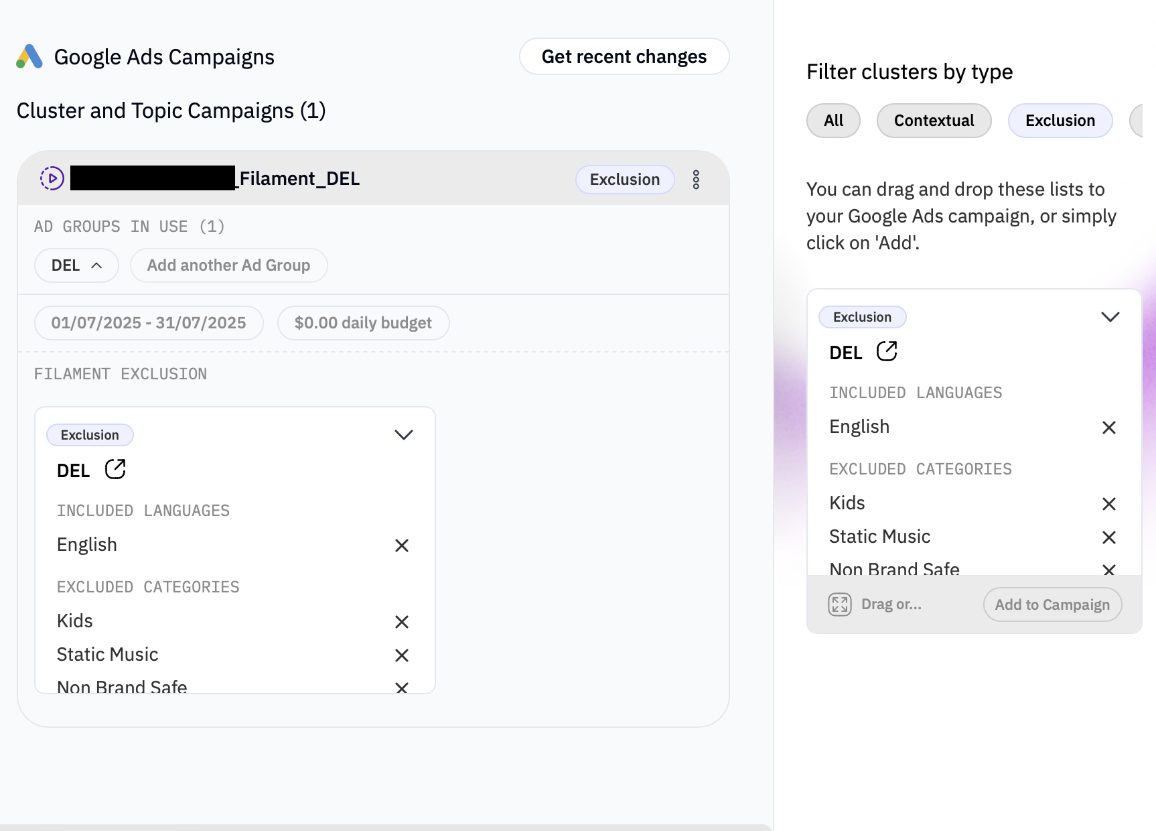Click Cluster and Topic Campaigns (1) heading
Screen dimensions: 1156x831
(171, 111)
